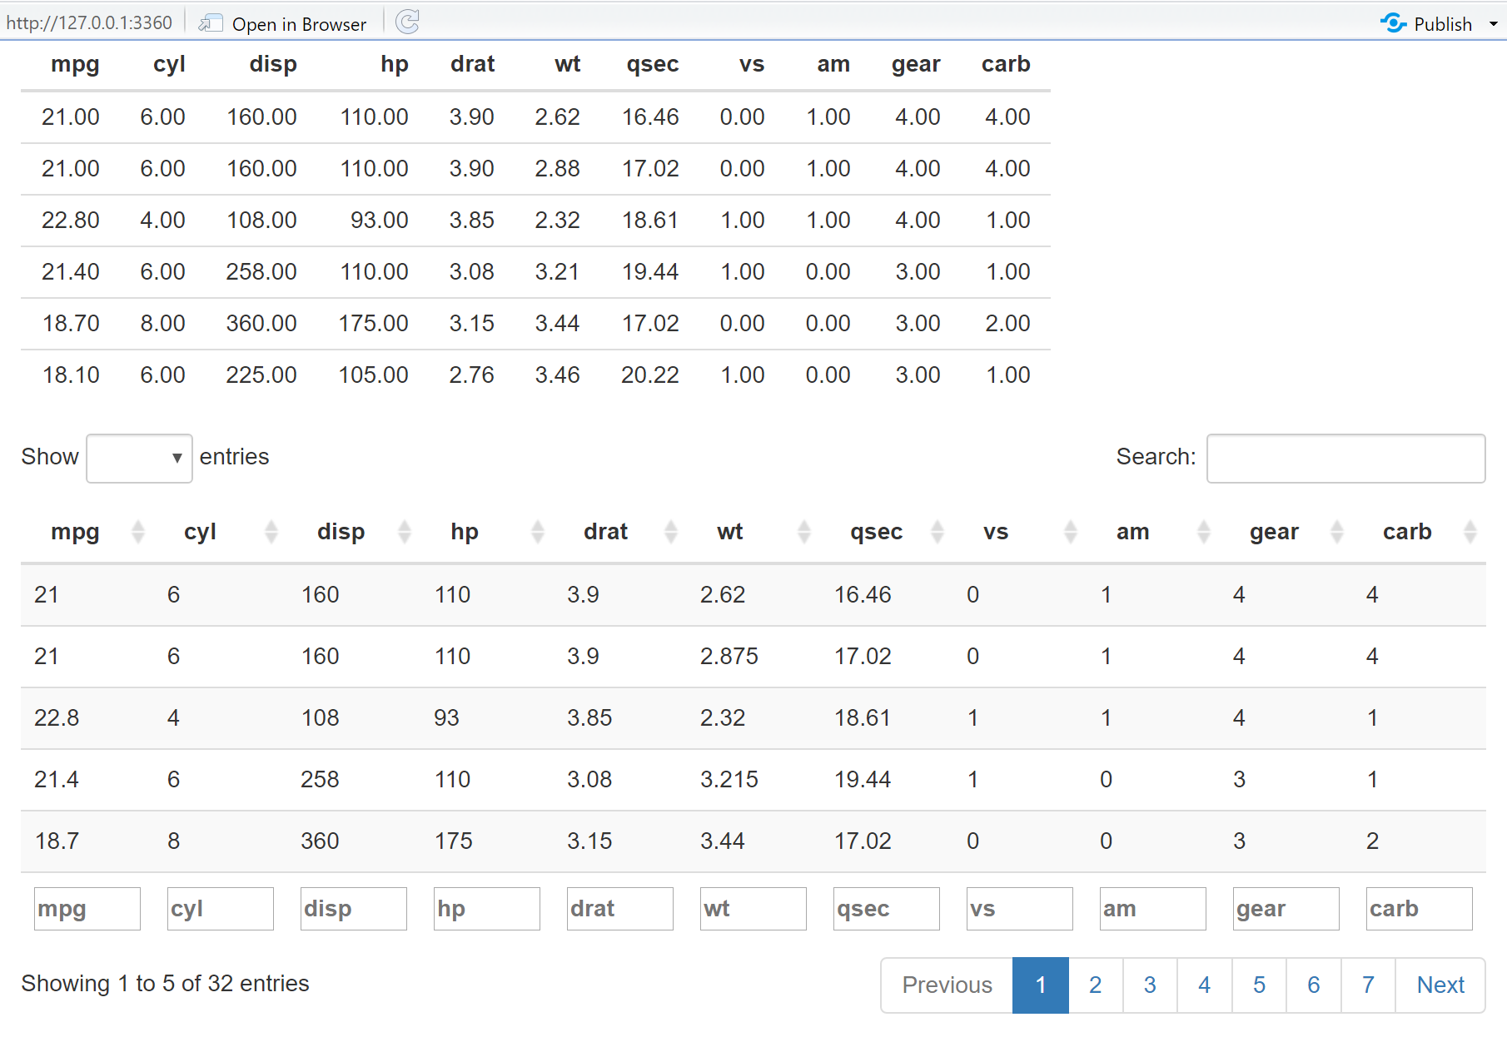Viewport: 1507px width, 1042px height.
Task: Go to page 4 in pagination
Action: tap(1205, 985)
